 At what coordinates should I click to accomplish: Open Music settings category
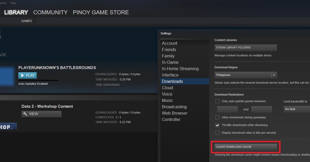point(185,100)
